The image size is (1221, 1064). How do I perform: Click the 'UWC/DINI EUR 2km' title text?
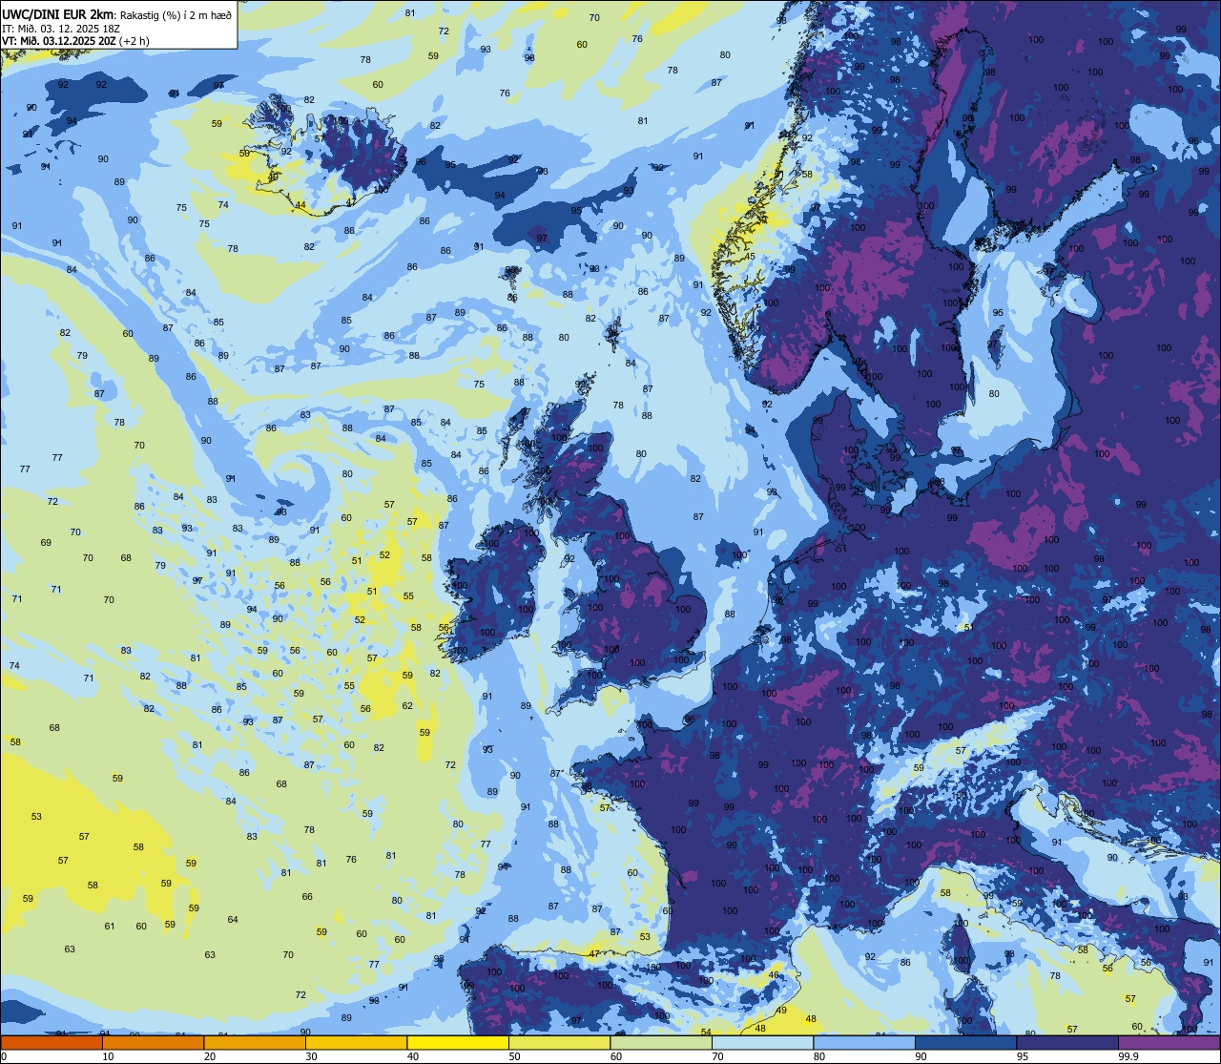pos(58,14)
